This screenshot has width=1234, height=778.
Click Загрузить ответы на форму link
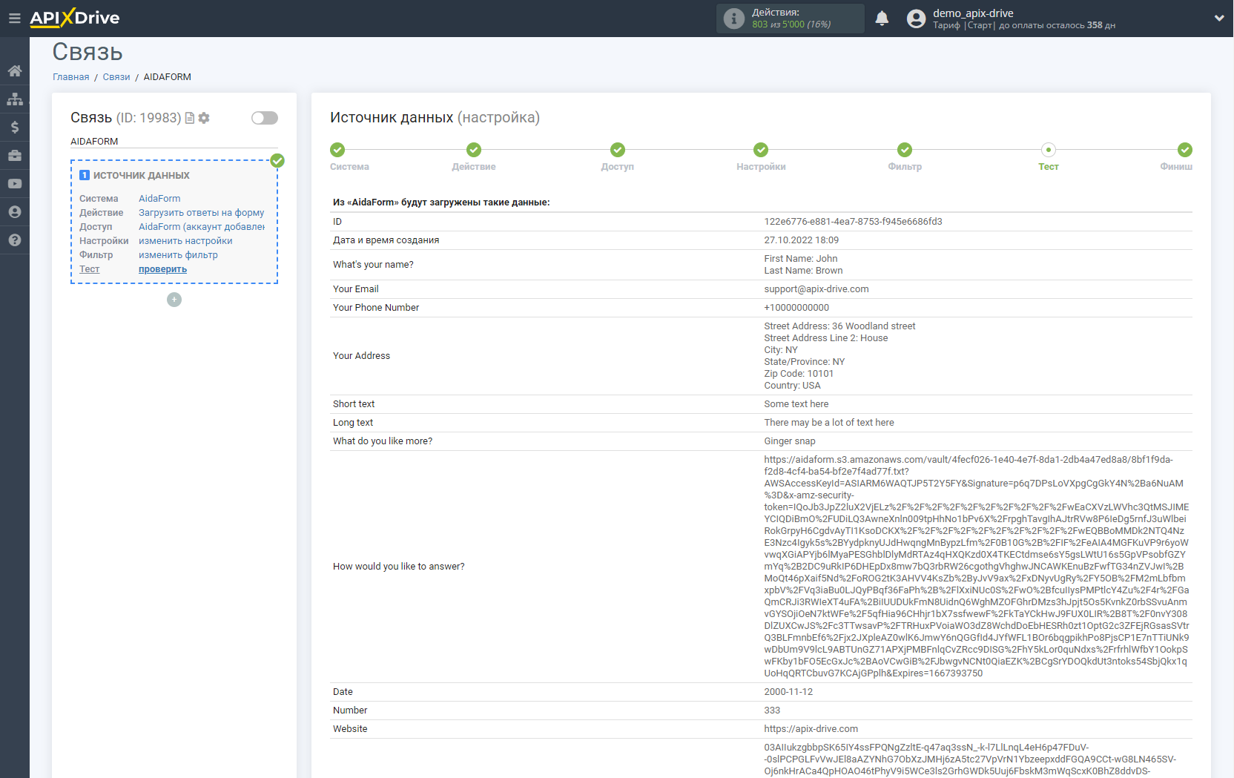201,213
